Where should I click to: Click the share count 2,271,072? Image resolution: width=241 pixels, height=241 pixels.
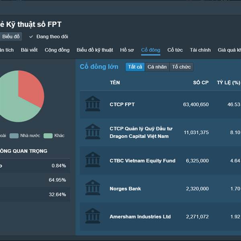tap(197, 216)
